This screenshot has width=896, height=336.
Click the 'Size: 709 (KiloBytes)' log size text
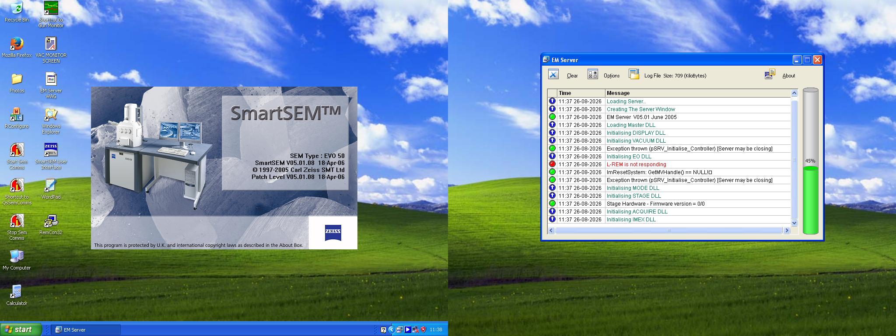click(685, 76)
